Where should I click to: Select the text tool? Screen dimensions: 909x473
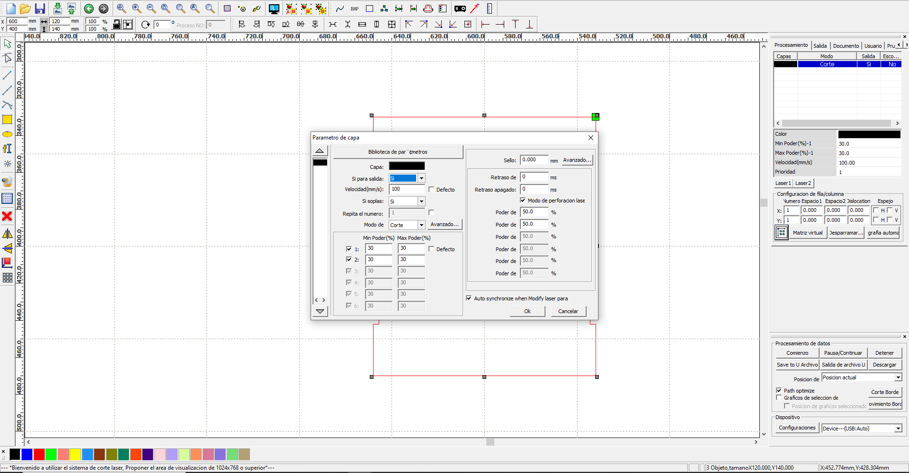(7, 149)
